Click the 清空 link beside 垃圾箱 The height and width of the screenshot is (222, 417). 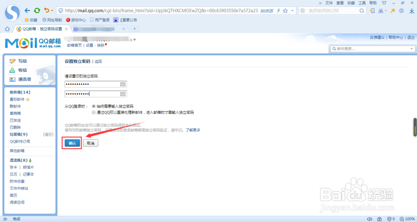pyautogui.click(x=48, y=135)
